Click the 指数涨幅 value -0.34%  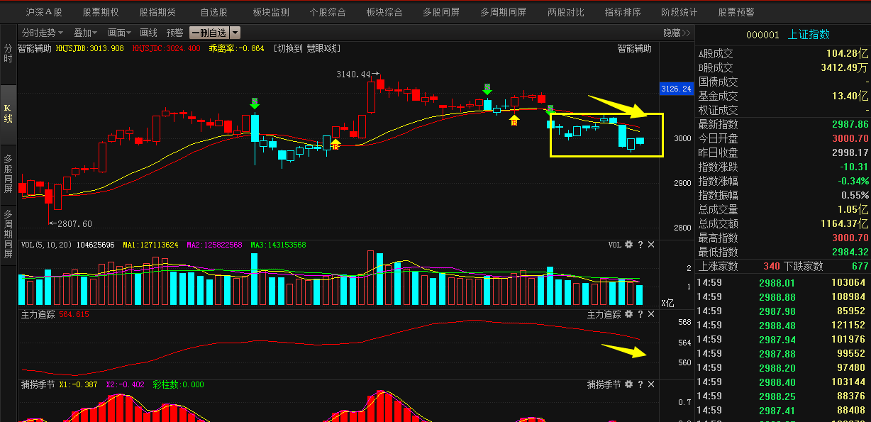[x=854, y=181]
